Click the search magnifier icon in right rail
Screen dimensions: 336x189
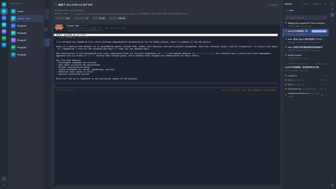pos(332,28)
